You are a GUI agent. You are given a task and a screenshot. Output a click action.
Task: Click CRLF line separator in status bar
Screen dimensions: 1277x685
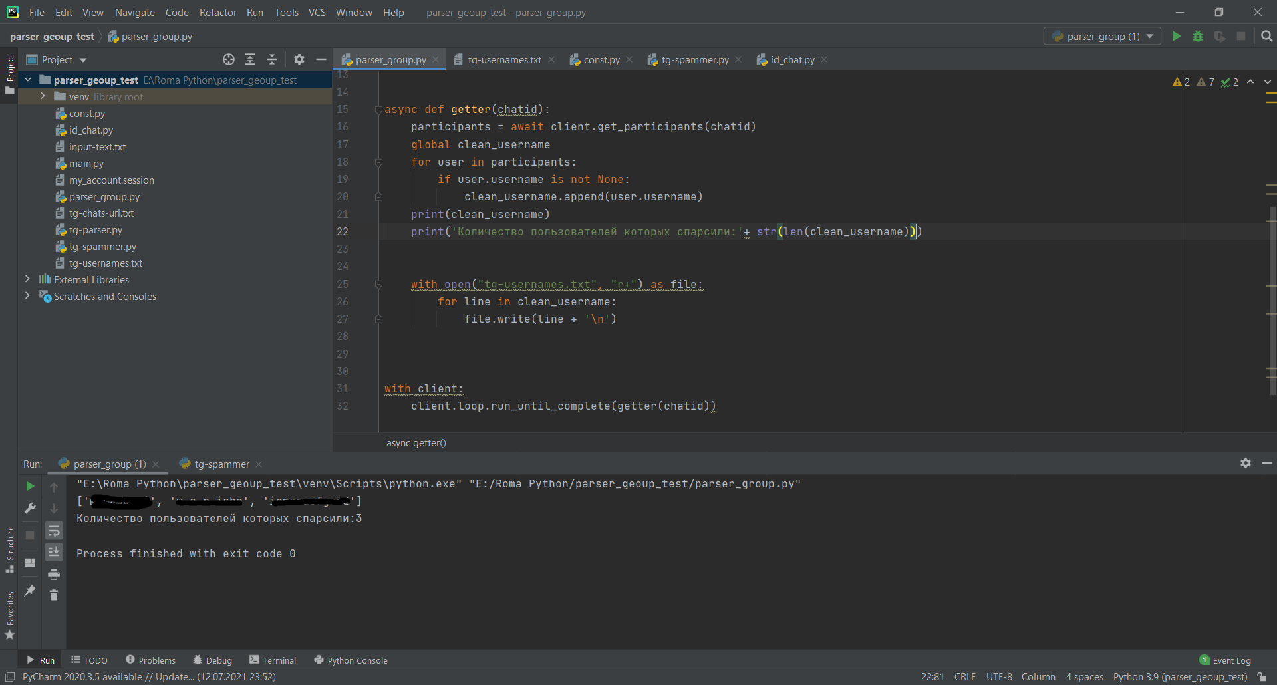click(x=964, y=676)
